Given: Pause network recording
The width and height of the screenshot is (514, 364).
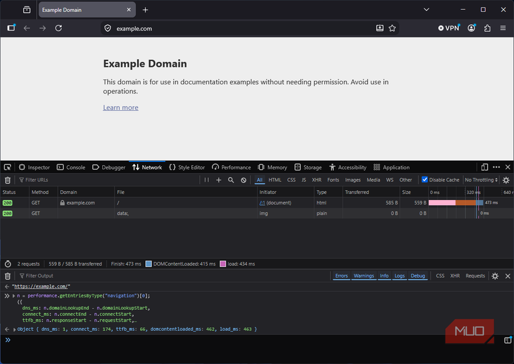Looking at the screenshot, I should 206,180.
